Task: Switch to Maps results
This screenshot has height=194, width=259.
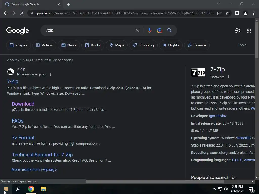Action: 117,45
